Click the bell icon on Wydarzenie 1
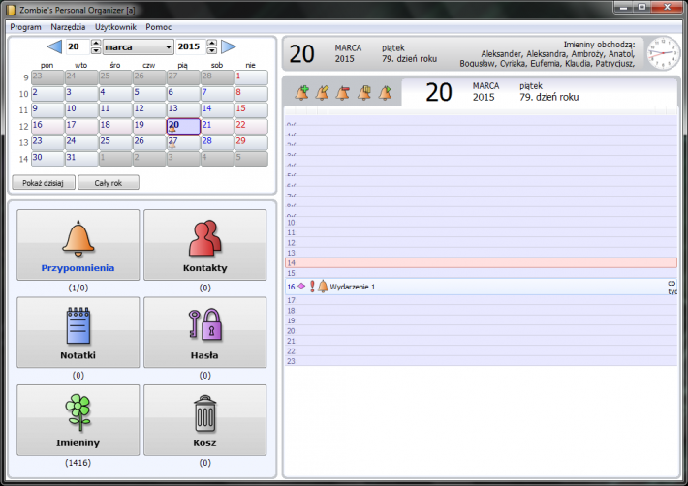688x486 pixels. coord(323,287)
